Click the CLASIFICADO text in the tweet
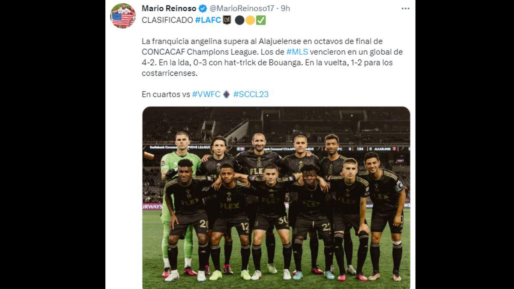Screen dimensions: 514x289 pos(167,20)
